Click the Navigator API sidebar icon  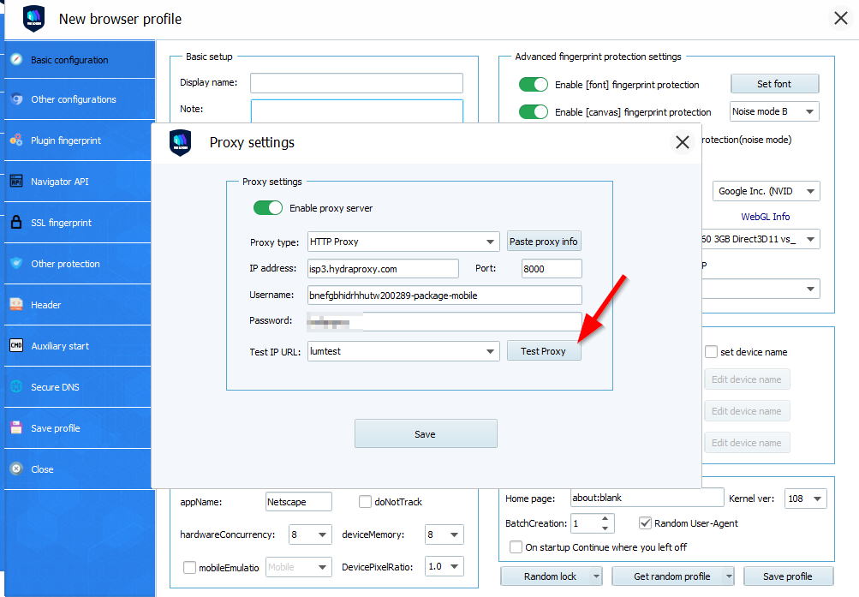(x=15, y=181)
